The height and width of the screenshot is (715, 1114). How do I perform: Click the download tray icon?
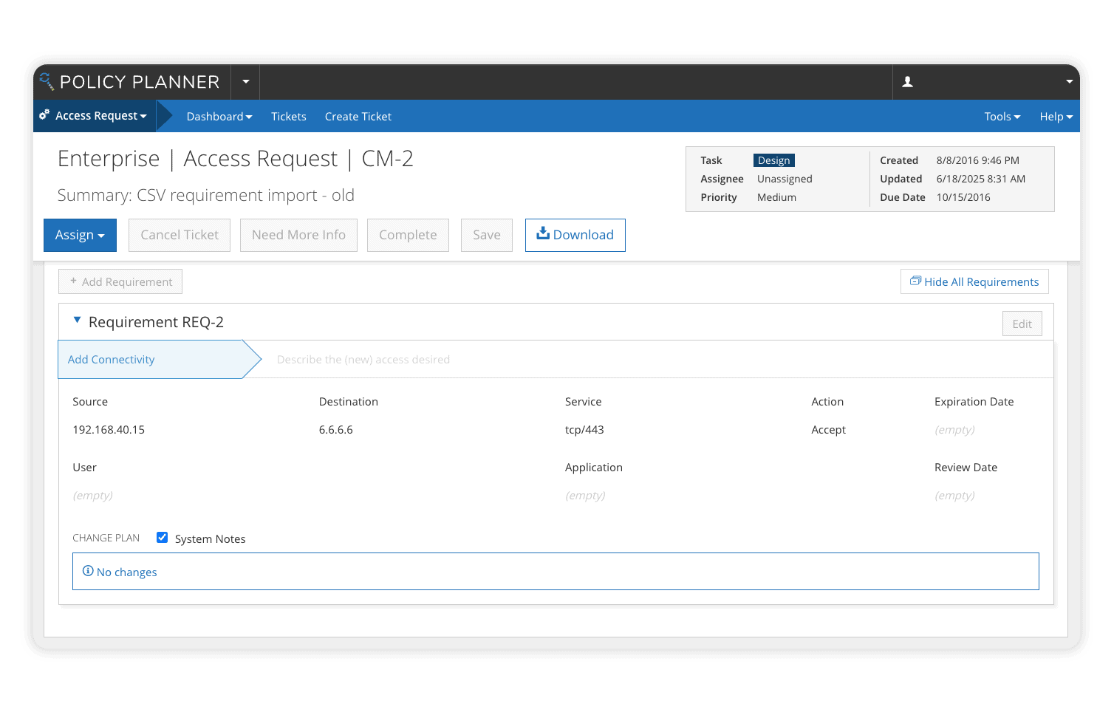tap(543, 233)
